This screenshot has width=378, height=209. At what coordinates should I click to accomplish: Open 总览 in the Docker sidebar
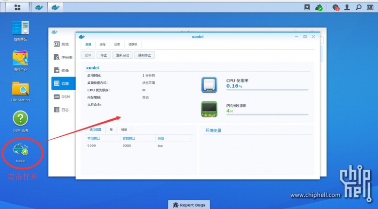coord(62,44)
